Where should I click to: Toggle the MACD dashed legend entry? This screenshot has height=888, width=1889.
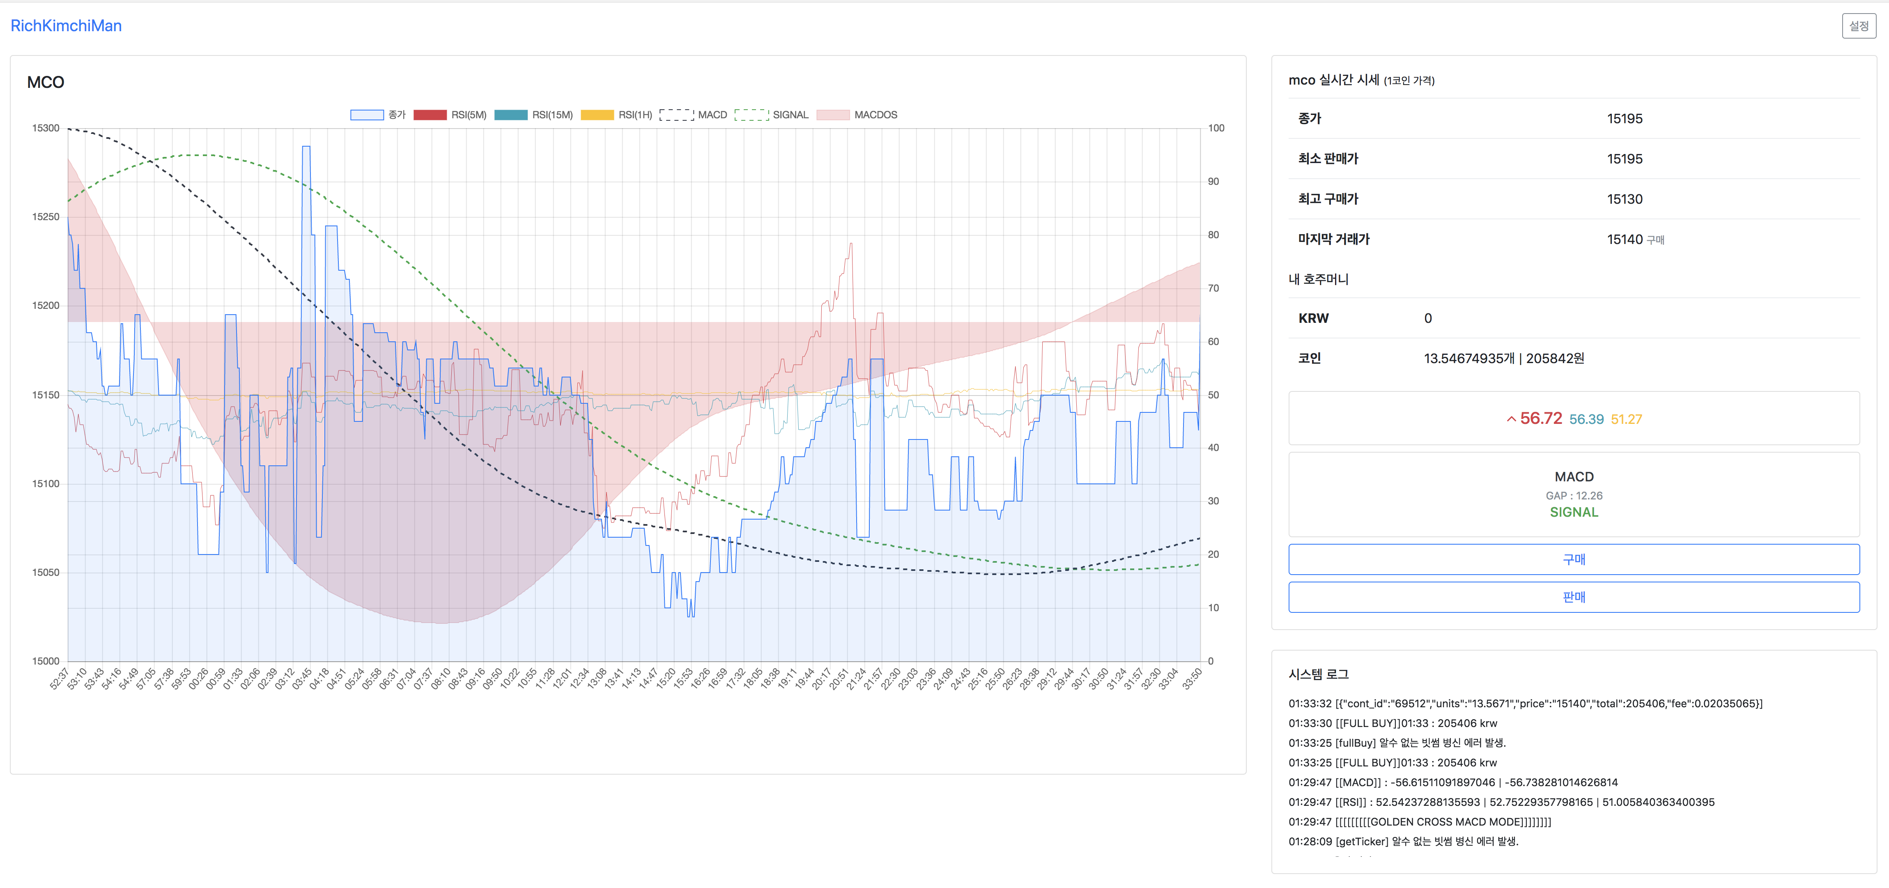click(x=693, y=115)
